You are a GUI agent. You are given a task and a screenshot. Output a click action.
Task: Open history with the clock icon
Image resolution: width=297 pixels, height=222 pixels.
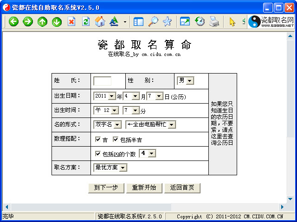point(200,21)
